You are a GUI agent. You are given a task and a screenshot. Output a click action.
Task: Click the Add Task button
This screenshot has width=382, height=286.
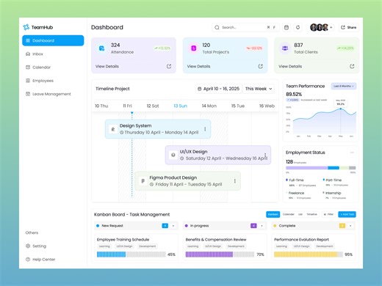347,214
